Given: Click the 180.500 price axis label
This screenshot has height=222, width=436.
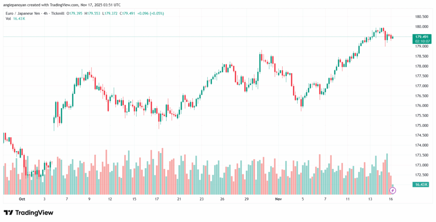Looking at the screenshot, I should (x=421, y=17).
